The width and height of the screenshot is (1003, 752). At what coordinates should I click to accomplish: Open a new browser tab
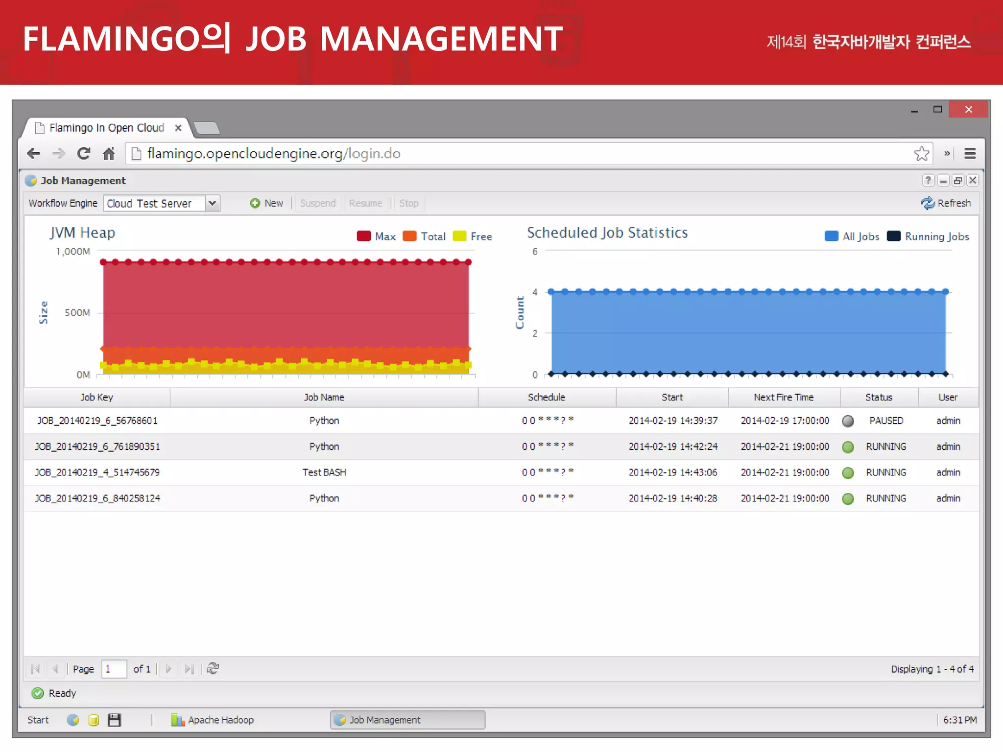(207, 128)
